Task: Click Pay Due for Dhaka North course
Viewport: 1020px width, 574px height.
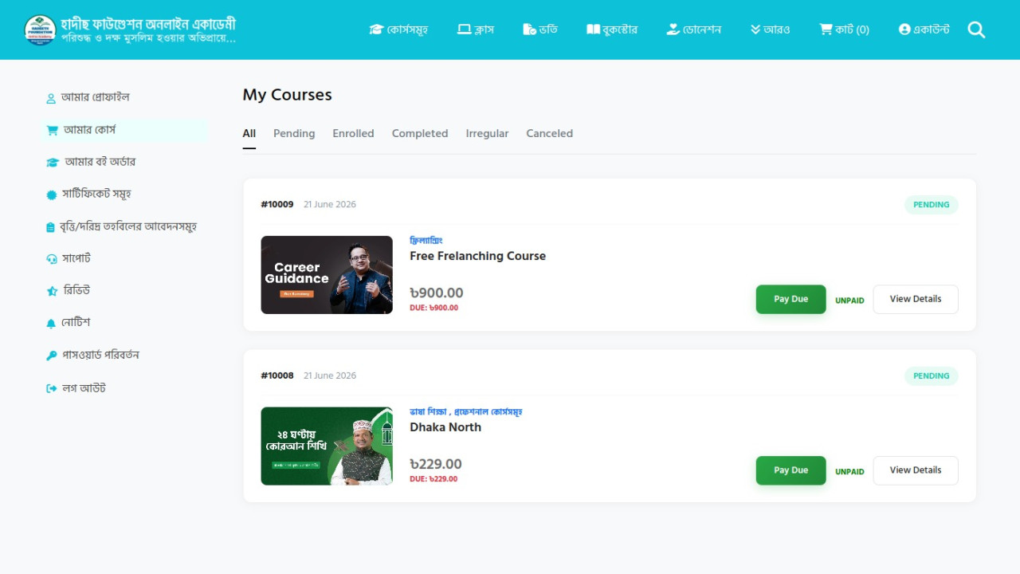Action: pyautogui.click(x=790, y=470)
